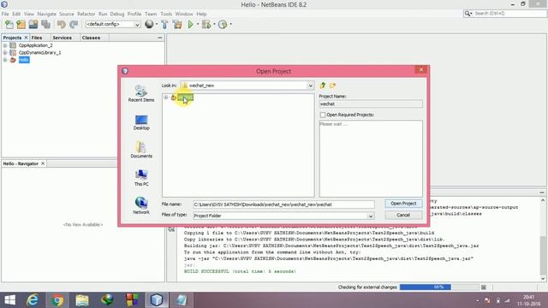Click the Open Project button
548x308 pixels.
(x=403, y=204)
